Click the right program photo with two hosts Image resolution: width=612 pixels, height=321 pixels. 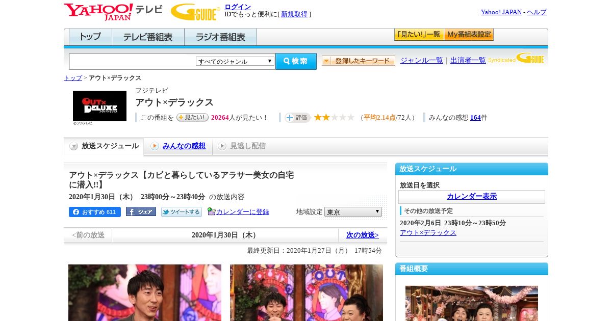(x=307, y=292)
